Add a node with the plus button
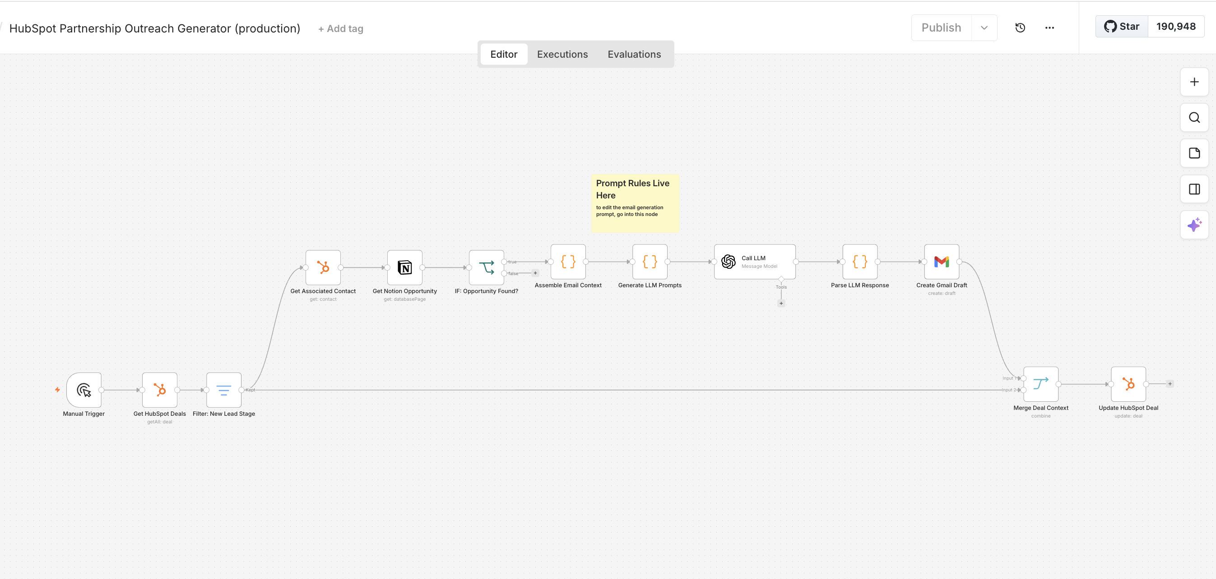 (1194, 82)
